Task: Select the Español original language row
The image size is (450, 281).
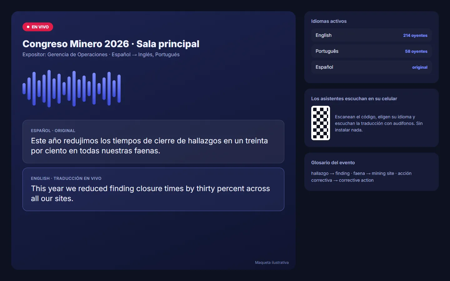Action: click(372, 67)
